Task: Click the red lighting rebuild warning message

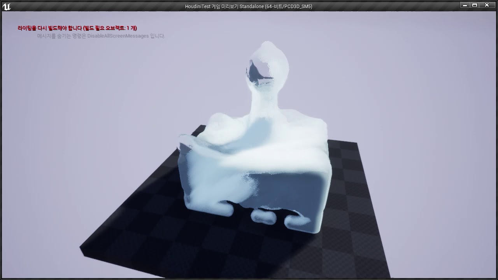Action: pos(77,28)
